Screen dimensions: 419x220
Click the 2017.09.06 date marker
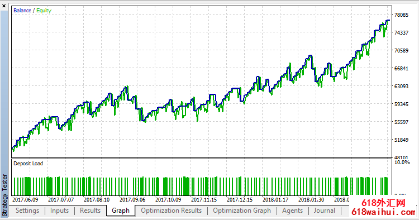click(132, 199)
